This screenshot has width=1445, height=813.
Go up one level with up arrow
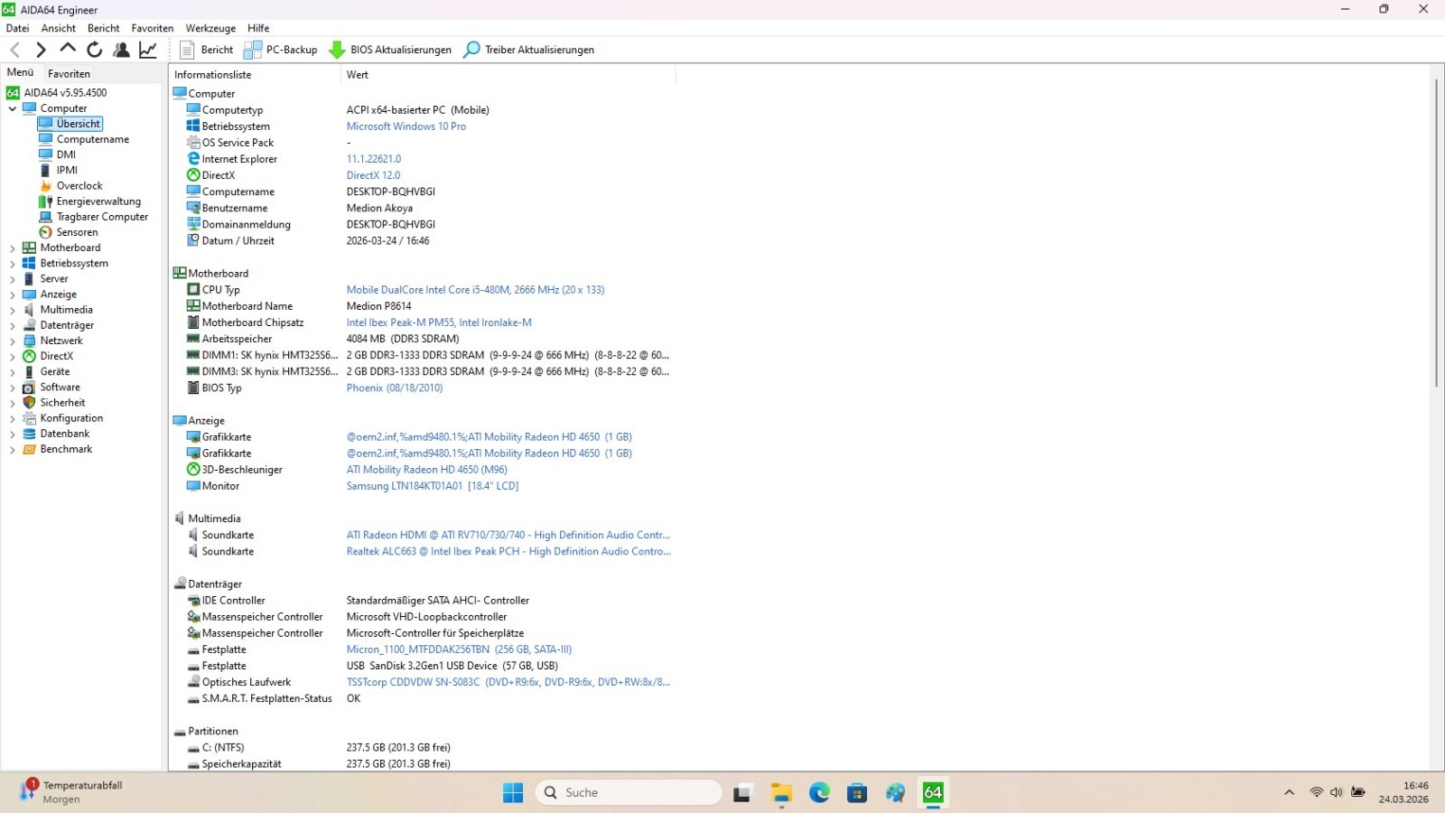pos(68,49)
